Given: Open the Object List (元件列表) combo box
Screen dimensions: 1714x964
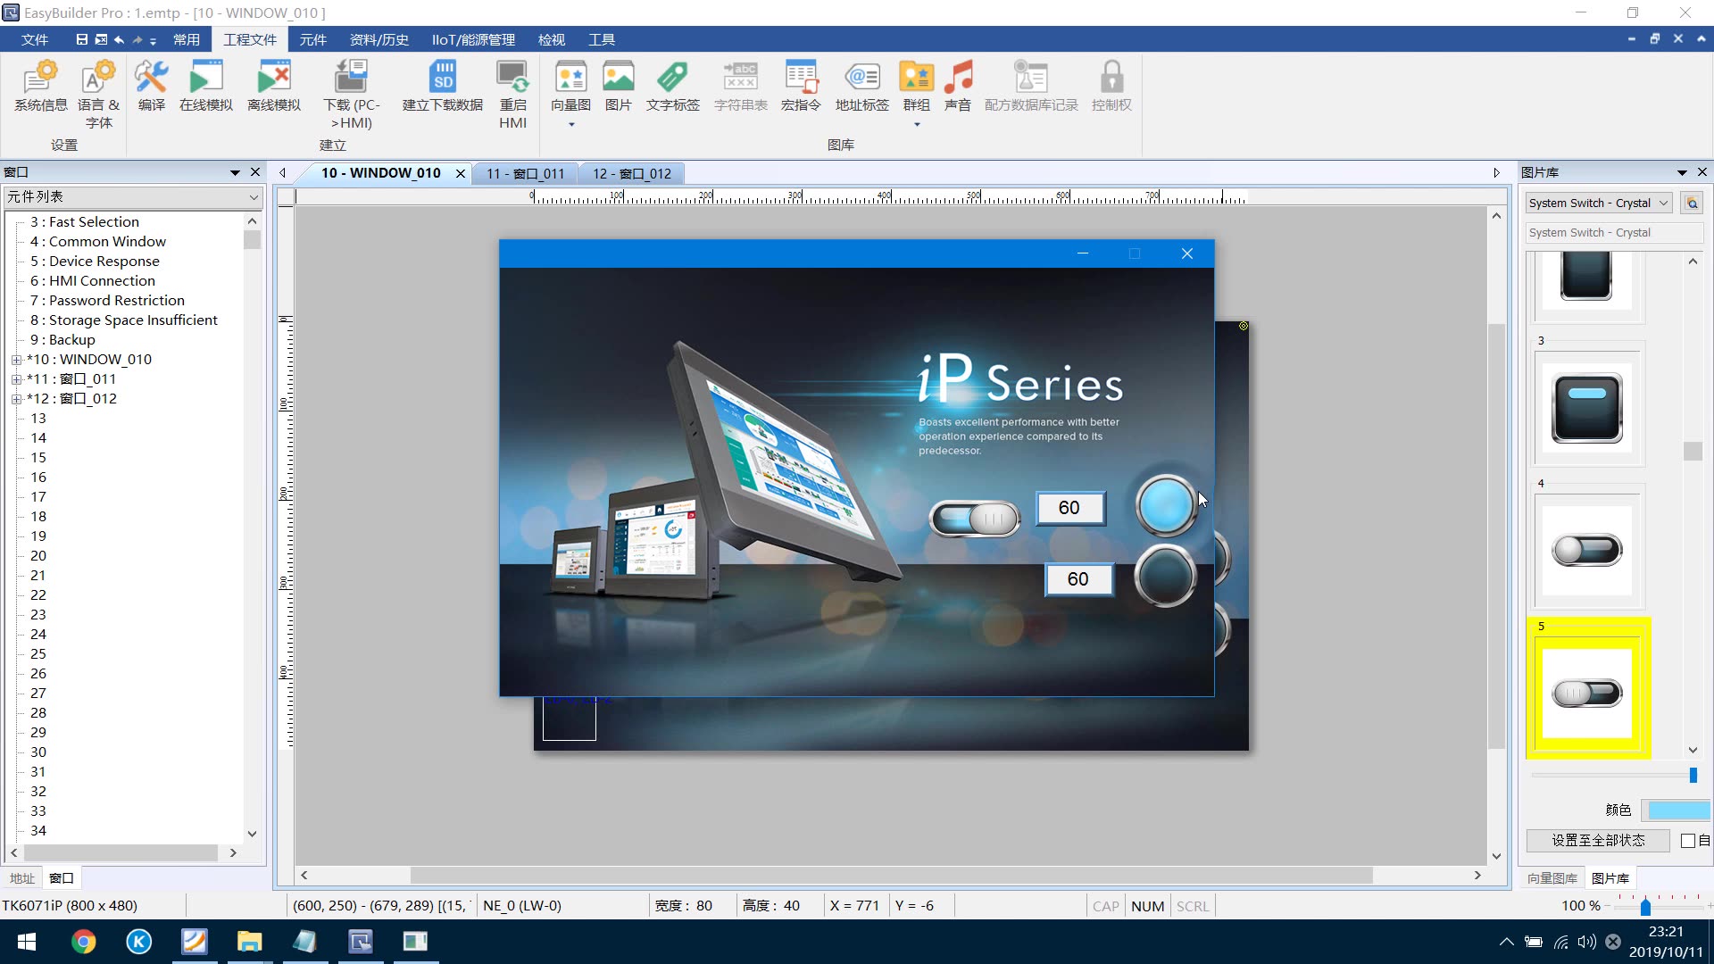Looking at the screenshot, I should pos(133,196).
